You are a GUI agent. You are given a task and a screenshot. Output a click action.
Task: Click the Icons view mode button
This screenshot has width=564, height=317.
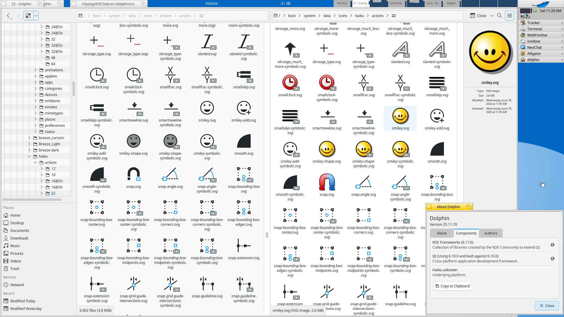click(x=28, y=16)
